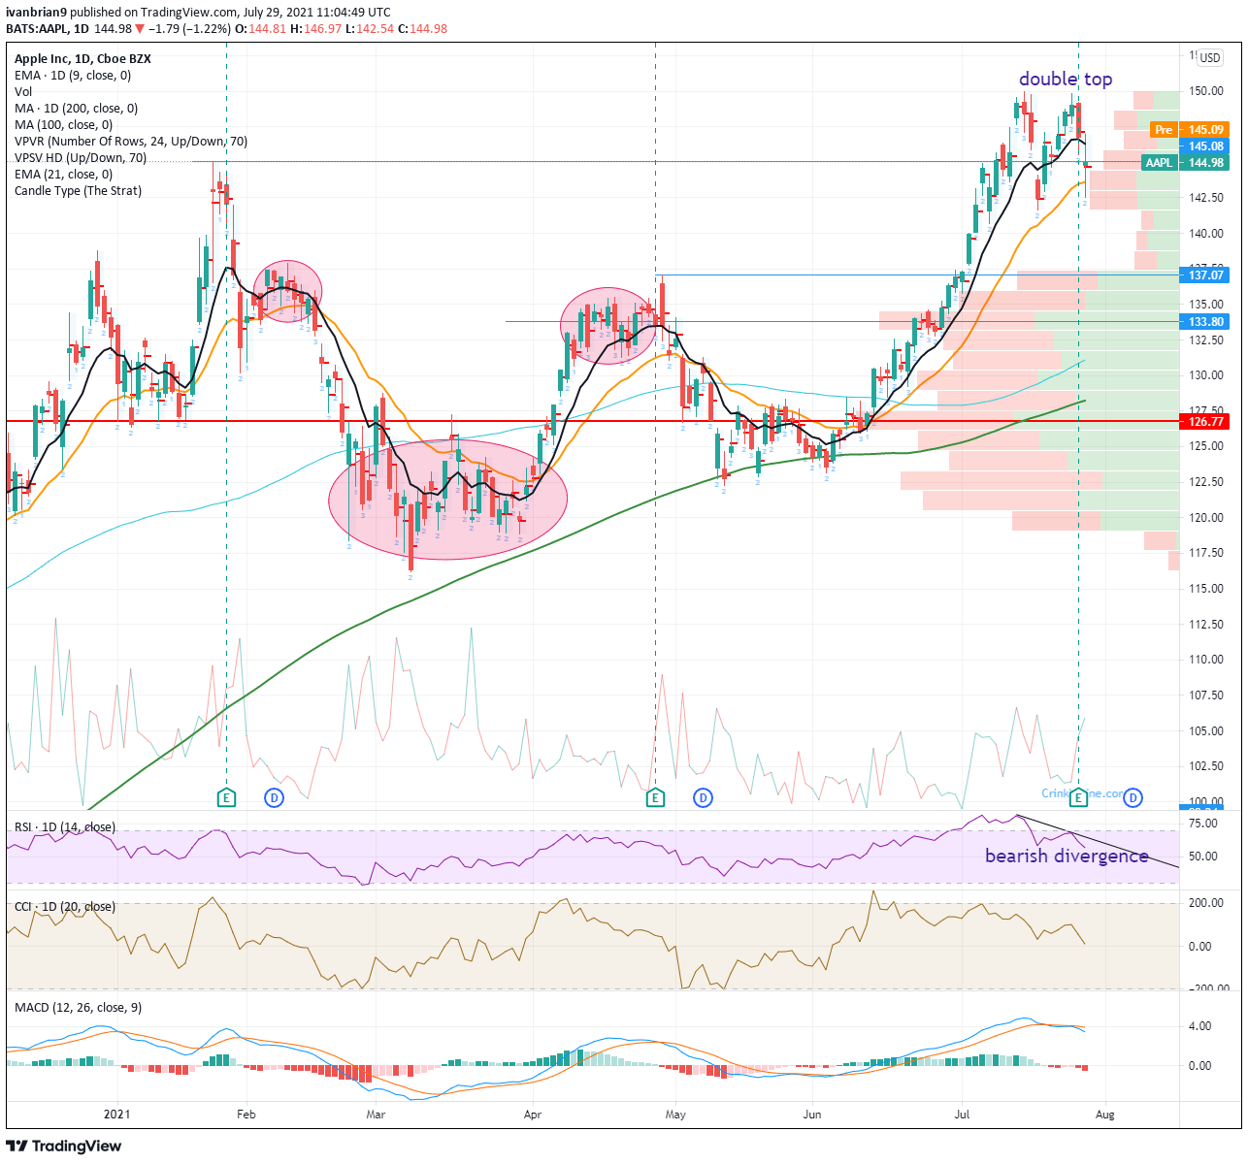Click the MA 1D (200, close, 0) legend
Image resolution: width=1248 pixels, height=1164 pixels.
pos(76,109)
